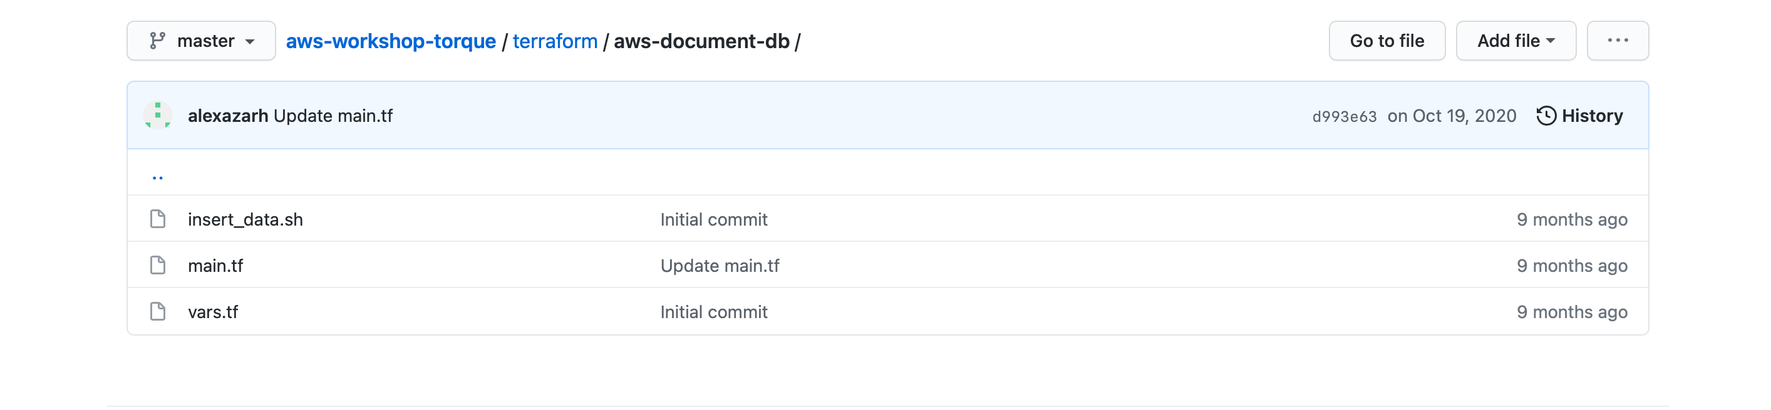Image resolution: width=1771 pixels, height=410 pixels.
Task: Click the alexazarh author name
Action: tap(227, 116)
